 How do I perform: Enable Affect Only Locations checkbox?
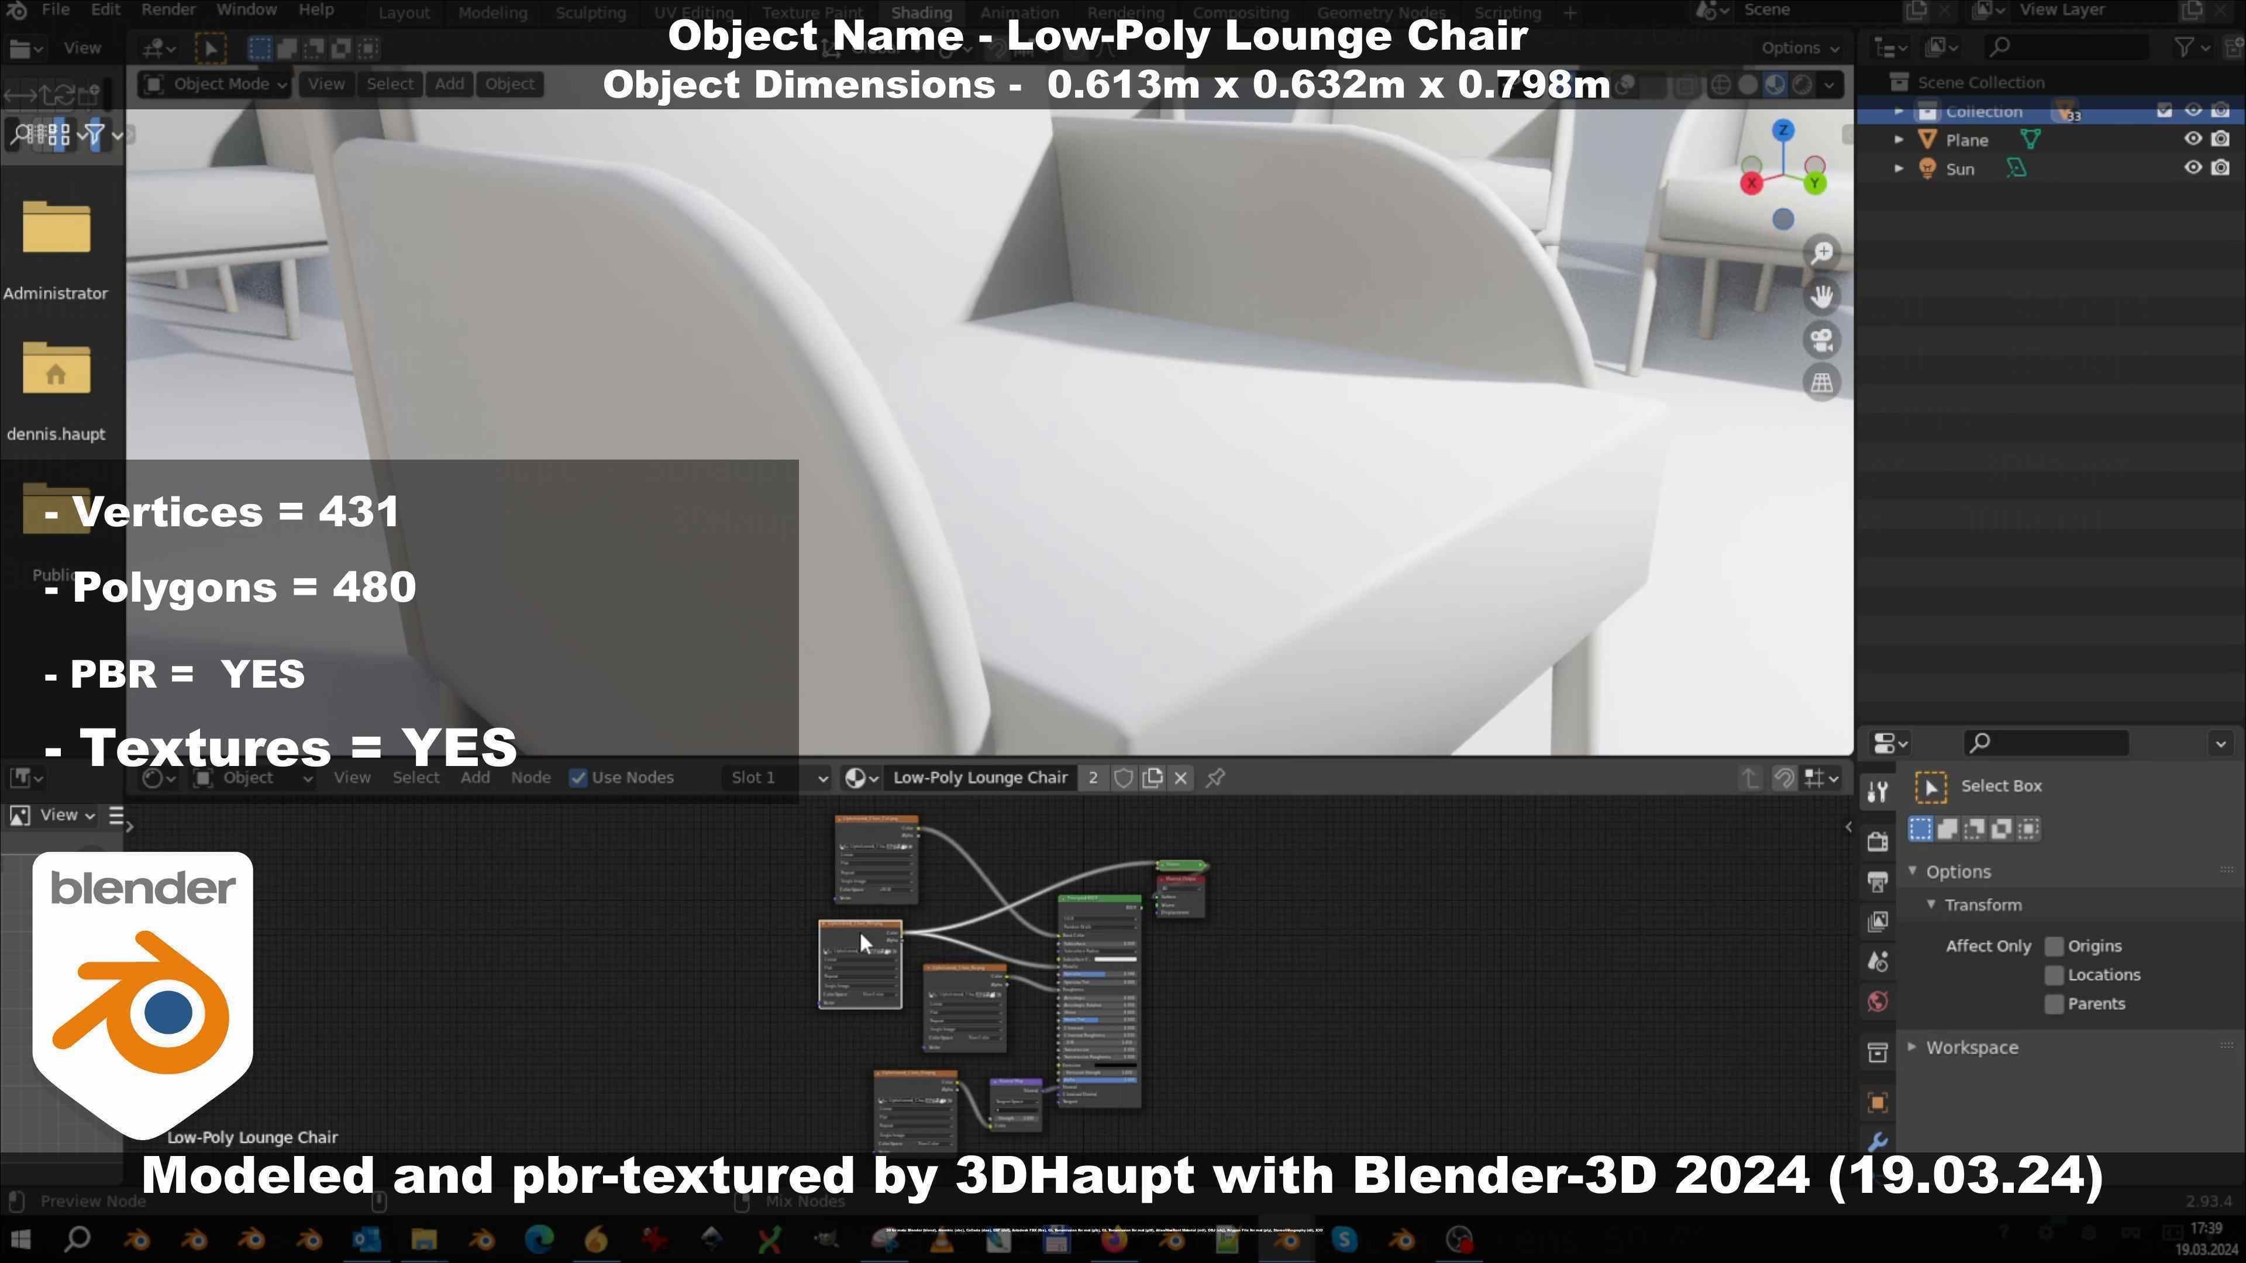2054,975
